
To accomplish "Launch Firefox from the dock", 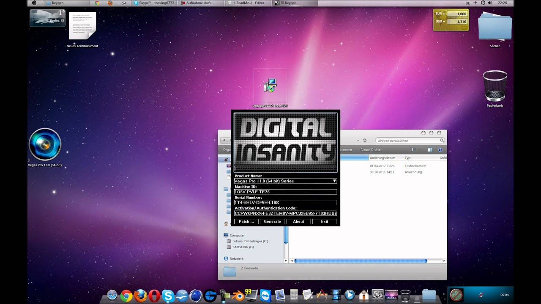I will click(x=140, y=296).
